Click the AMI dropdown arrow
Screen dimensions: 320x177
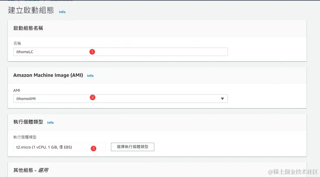click(x=222, y=99)
